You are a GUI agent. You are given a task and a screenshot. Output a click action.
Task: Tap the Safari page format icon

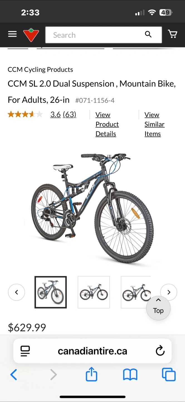[25, 351]
